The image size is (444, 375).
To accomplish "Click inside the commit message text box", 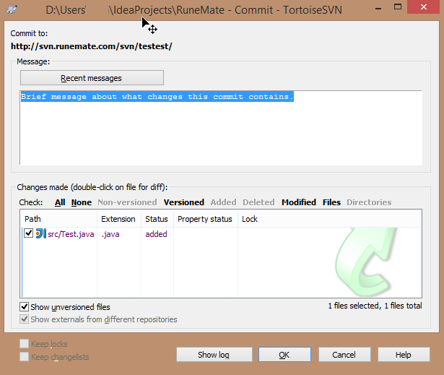I will 221,128.
